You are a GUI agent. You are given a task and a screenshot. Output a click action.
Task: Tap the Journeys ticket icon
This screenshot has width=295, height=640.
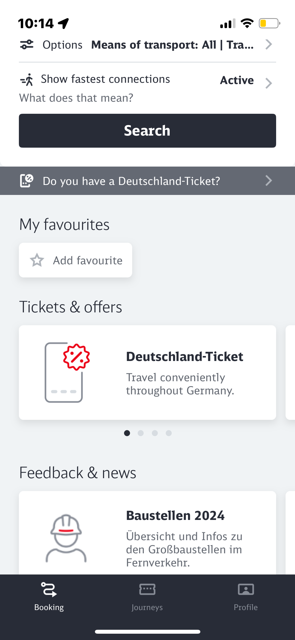(x=147, y=589)
